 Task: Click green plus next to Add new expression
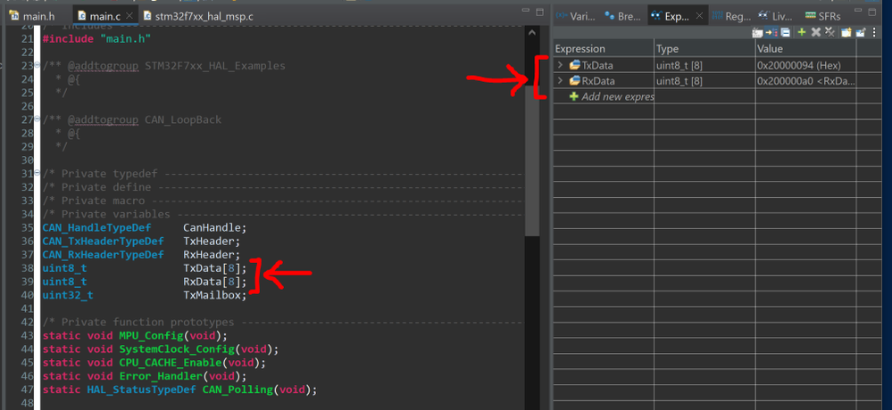pyautogui.click(x=574, y=97)
